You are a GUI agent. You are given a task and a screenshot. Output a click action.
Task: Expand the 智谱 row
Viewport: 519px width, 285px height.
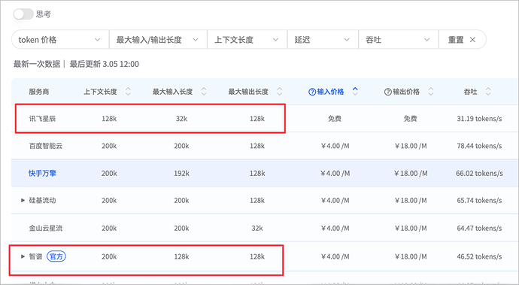tap(23, 256)
